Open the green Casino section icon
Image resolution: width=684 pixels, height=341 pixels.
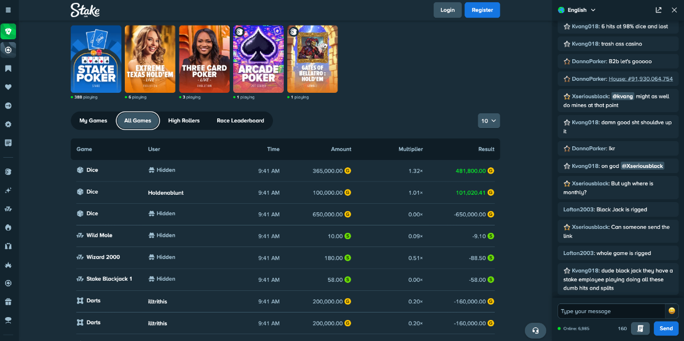click(x=8, y=31)
